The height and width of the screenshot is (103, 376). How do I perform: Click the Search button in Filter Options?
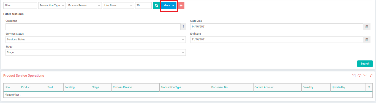(365, 64)
